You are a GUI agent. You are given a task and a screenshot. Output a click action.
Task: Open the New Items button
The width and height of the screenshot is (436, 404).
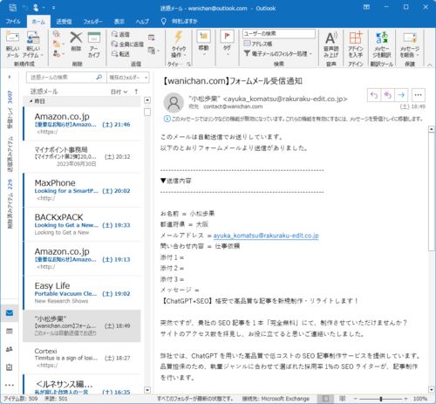click(33, 45)
